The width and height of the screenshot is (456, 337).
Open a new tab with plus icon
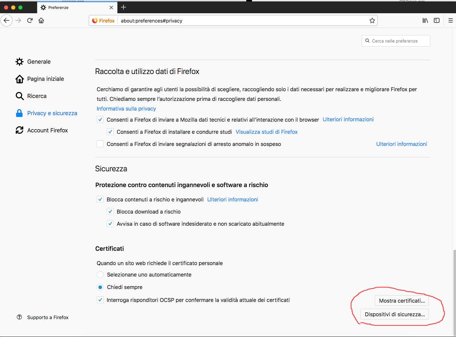123,7
